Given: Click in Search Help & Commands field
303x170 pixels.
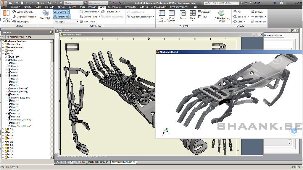Looking at the screenshot, I should 221,3.
